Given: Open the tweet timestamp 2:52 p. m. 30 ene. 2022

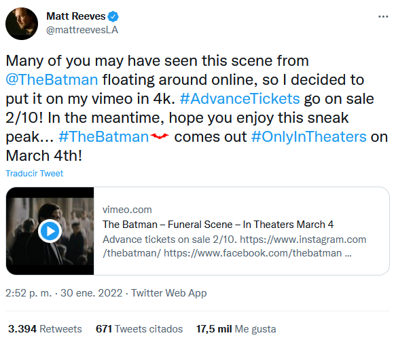Looking at the screenshot, I should (x=64, y=293).
